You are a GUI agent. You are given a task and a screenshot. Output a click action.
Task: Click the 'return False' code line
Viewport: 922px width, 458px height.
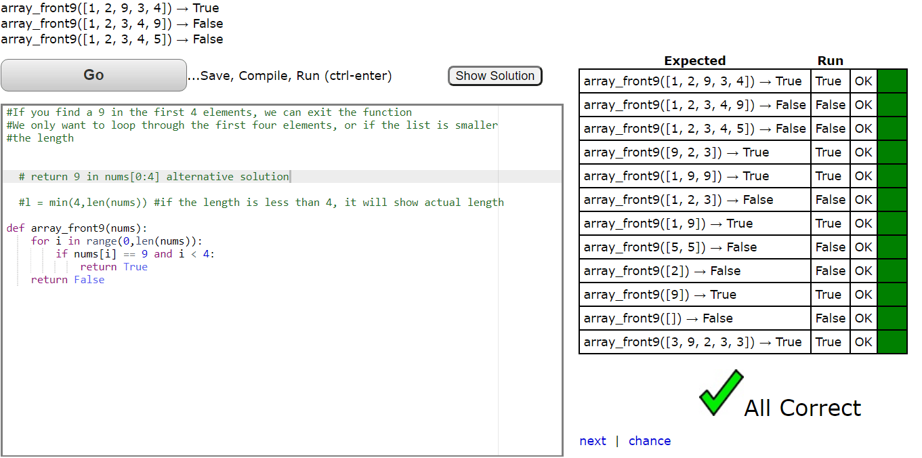(x=68, y=280)
